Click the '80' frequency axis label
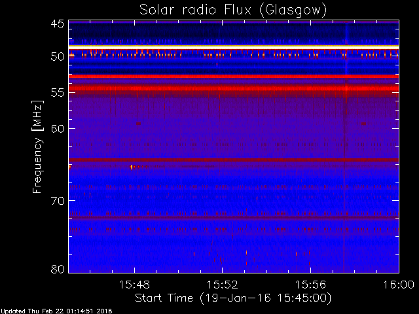This screenshot has width=419, height=314. 58,269
